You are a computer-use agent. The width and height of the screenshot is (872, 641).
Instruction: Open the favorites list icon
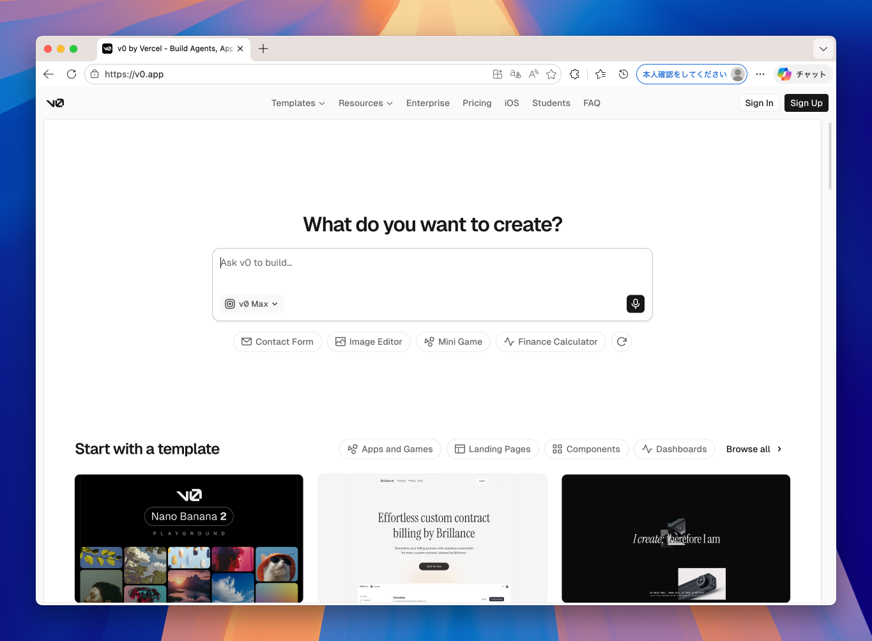[600, 74]
